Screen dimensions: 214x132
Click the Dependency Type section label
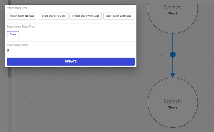tap(17, 8)
